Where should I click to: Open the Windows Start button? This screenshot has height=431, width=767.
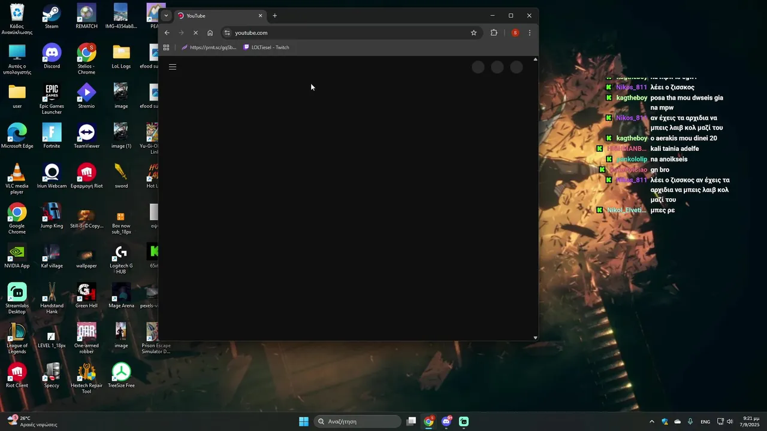[x=304, y=421]
